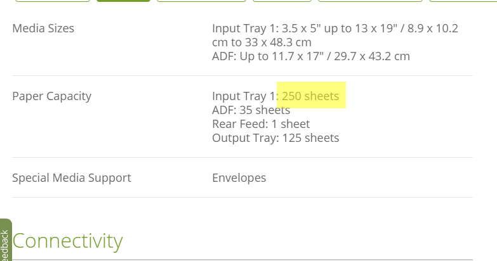The width and height of the screenshot is (497, 261).
Task: Open the Feedback side tab
Action: click(x=5, y=241)
